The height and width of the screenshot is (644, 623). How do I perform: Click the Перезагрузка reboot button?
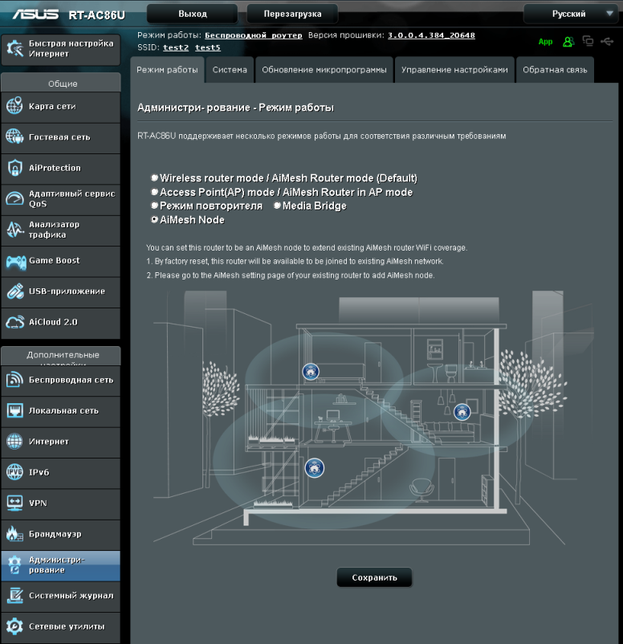[292, 14]
